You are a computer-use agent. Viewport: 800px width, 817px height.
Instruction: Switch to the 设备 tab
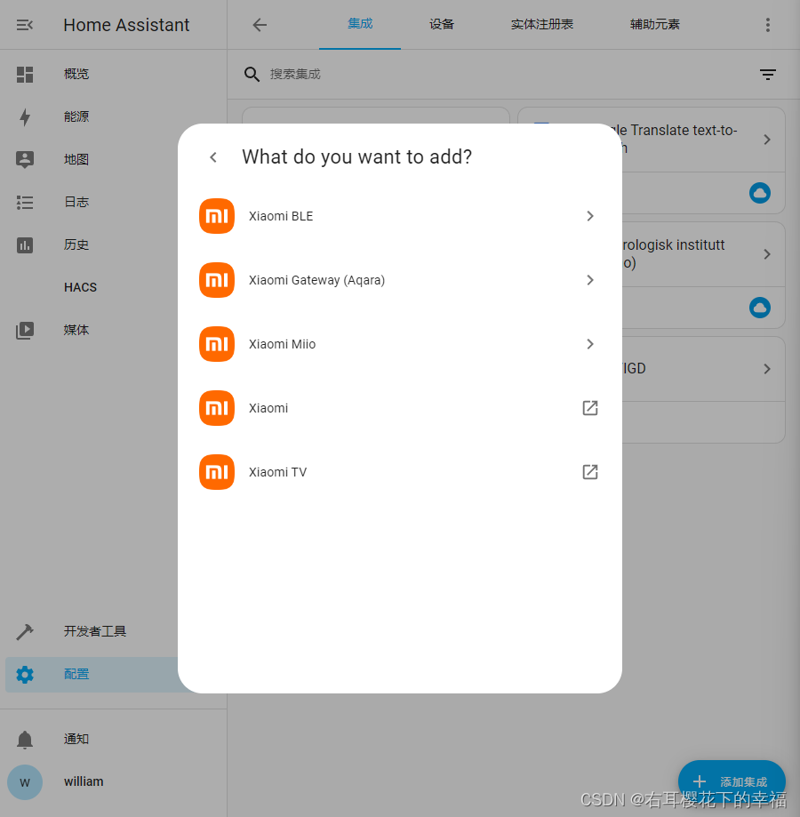[442, 25]
